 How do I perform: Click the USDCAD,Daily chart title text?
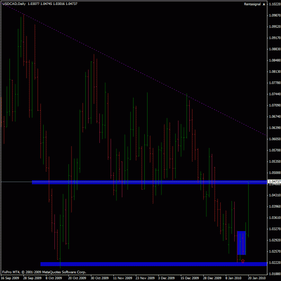point(14,4)
